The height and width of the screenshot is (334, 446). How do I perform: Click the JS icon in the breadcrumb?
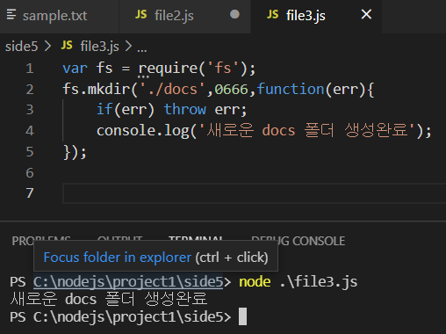67,46
